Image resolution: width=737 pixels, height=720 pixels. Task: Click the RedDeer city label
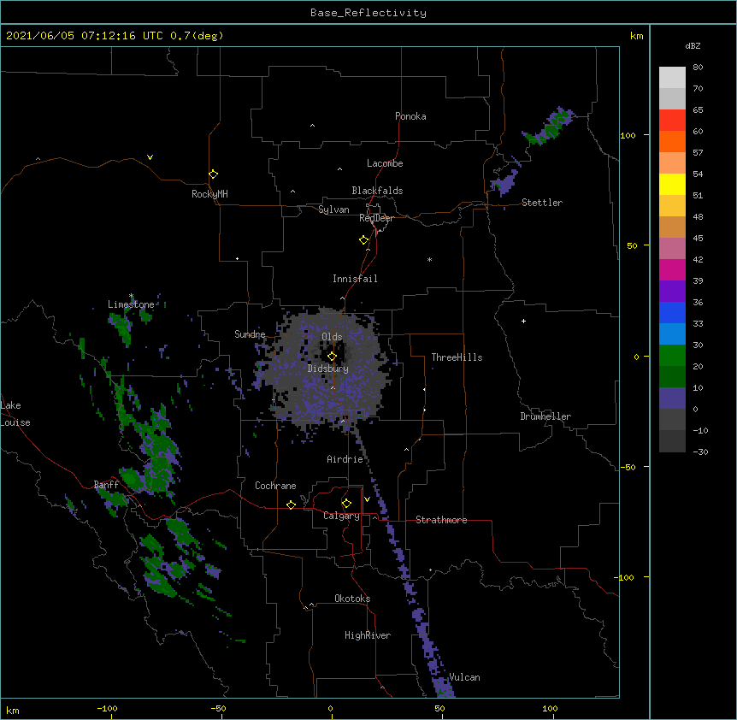[376, 218]
